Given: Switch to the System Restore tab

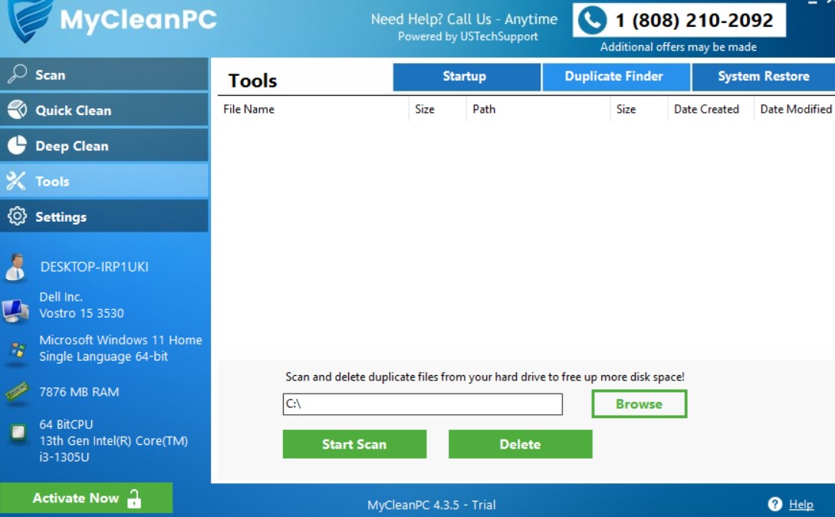Looking at the screenshot, I should 764,77.
